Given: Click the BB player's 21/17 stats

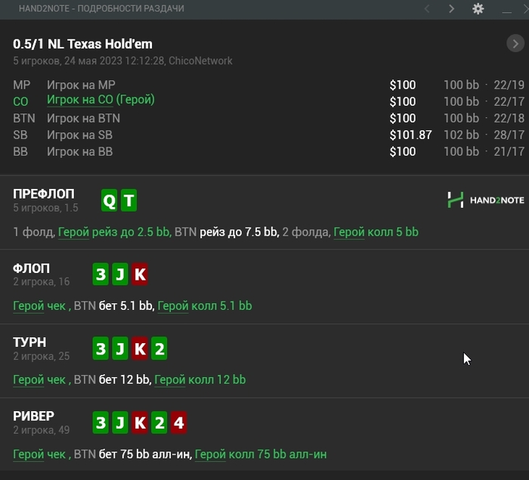Looking at the screenshot, I should 509,152.
